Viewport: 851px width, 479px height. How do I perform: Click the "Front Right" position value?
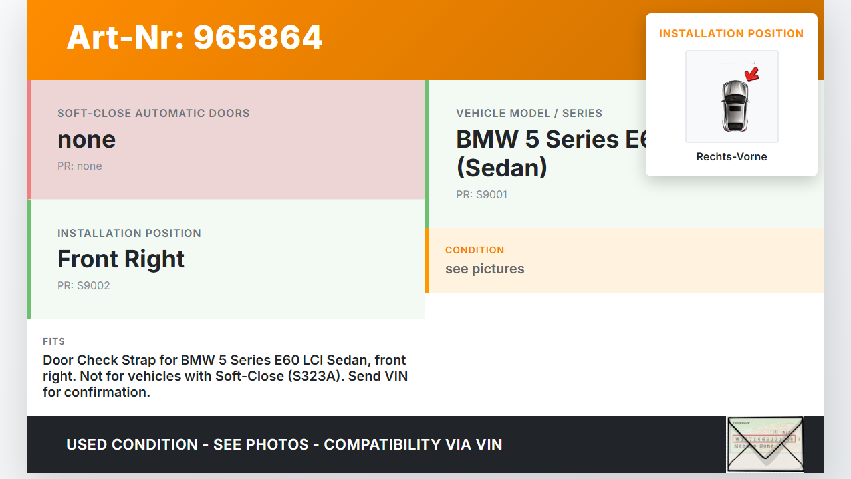point(121,259)
